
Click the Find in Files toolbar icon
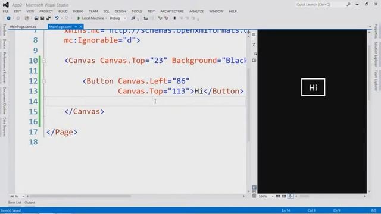point(133,18)
